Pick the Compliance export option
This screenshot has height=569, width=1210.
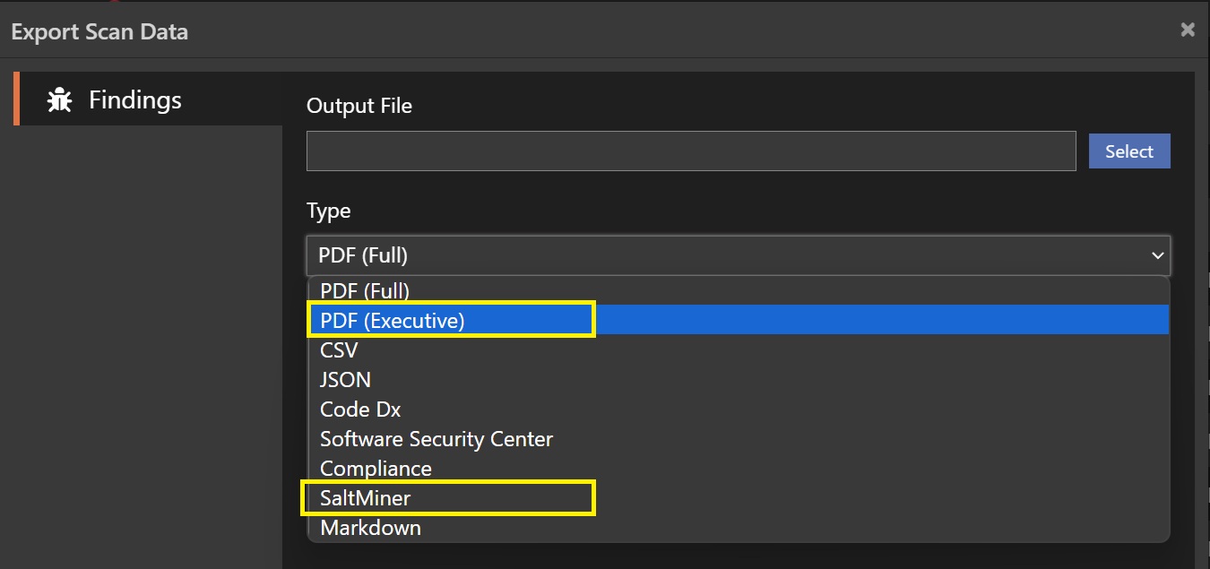[x=376, y=469]
